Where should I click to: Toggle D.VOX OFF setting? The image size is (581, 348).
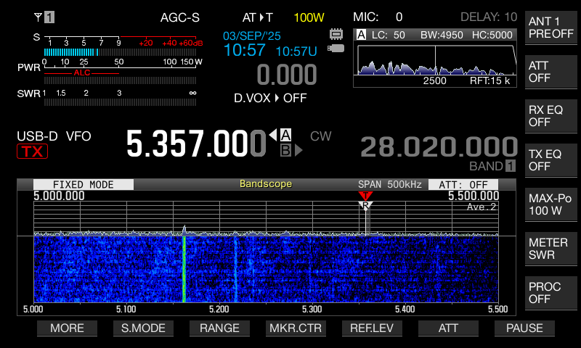(x=270, y=98)
